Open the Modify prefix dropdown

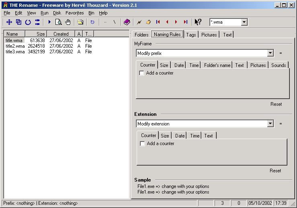click(x=270, y=53)
